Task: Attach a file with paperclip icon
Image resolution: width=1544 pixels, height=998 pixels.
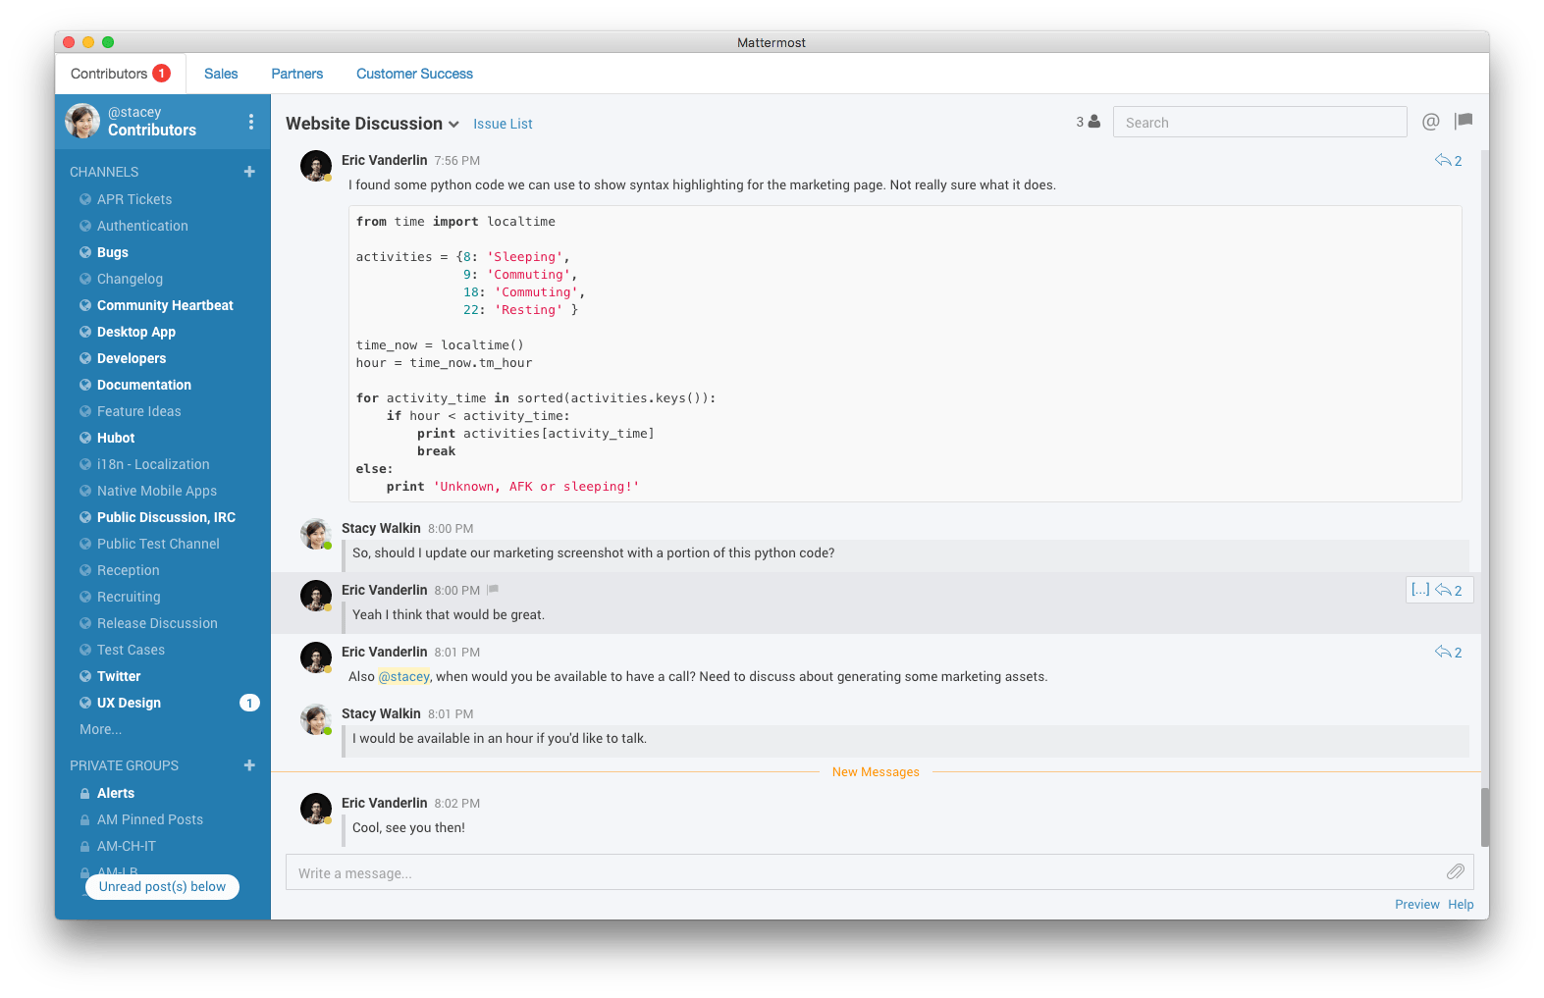Action: pyautogui.click(x=1455, y=871)
